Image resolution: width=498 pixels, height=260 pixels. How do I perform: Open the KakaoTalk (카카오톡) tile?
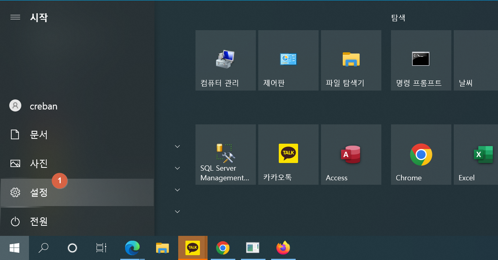288,155
